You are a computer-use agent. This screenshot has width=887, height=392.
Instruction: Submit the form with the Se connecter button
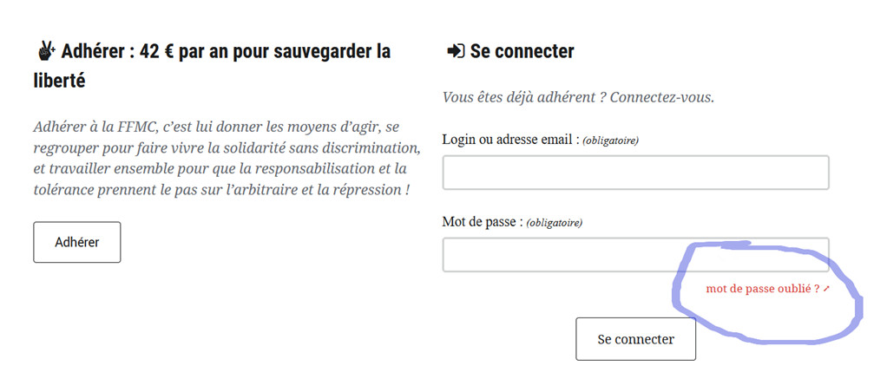pos(636,339)
